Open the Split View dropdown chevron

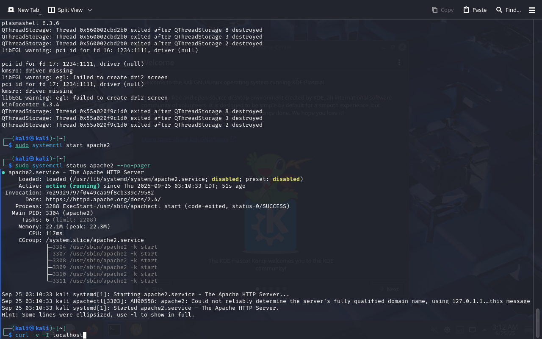coord(89,10)
